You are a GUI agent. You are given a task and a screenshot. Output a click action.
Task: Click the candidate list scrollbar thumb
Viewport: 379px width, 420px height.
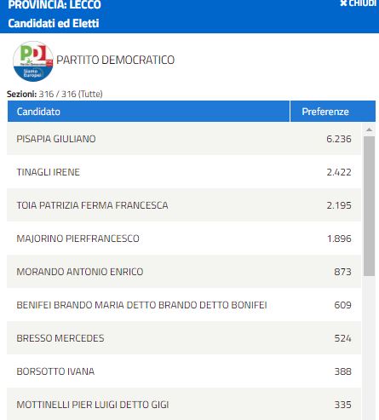pyautogui.click(x=369, y=206)
